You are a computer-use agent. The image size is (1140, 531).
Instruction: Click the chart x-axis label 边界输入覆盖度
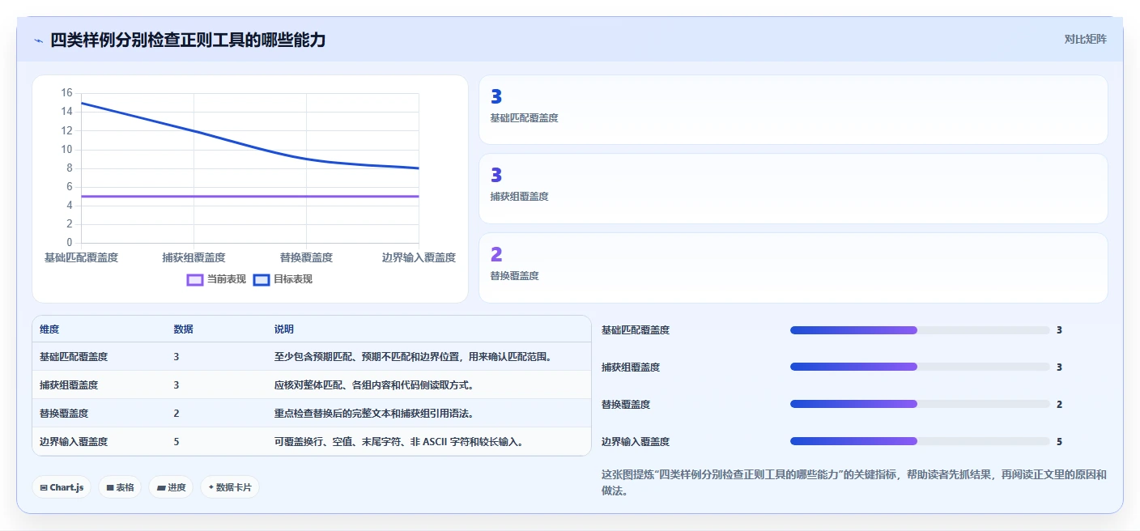[x=419, y=257]
